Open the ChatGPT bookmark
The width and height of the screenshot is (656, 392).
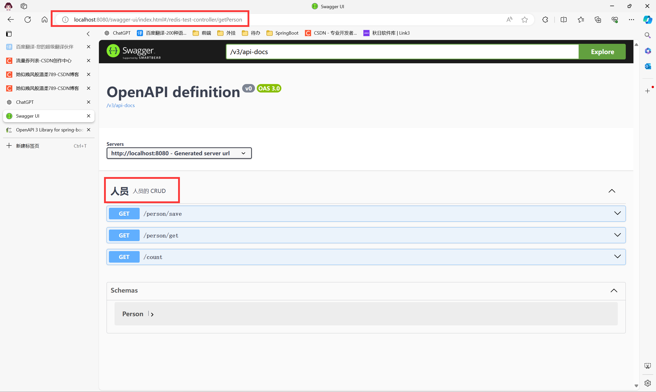coord(118,33)
